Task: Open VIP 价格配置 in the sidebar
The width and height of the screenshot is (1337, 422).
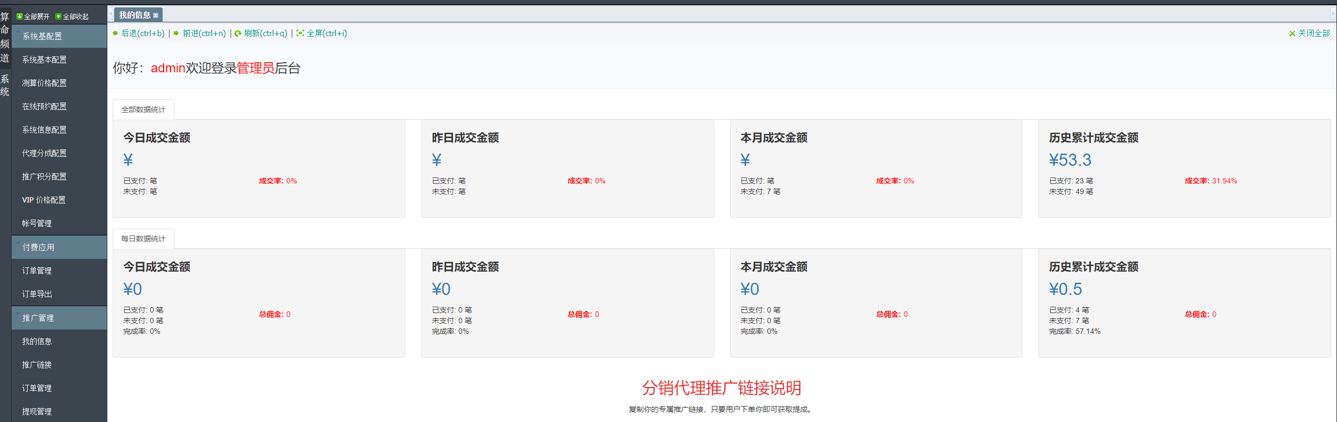Action: (x=44, y=200)
